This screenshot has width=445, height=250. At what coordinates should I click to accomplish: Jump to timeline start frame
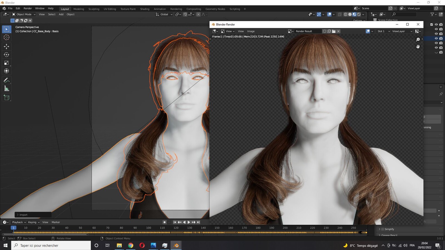[175, 222]
